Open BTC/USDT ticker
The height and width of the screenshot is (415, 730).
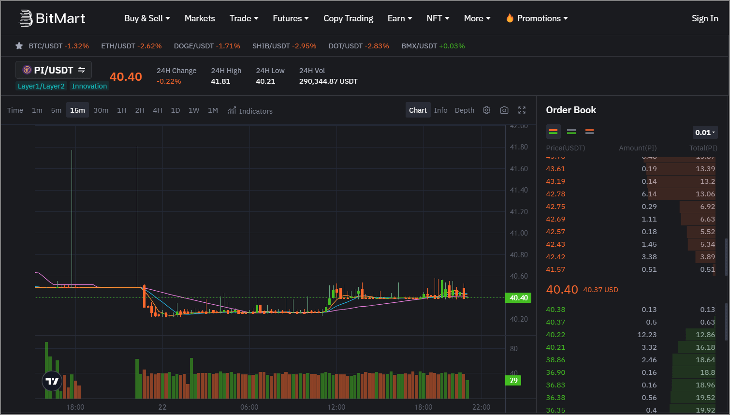pyautogui.click(x=58, y=46)
